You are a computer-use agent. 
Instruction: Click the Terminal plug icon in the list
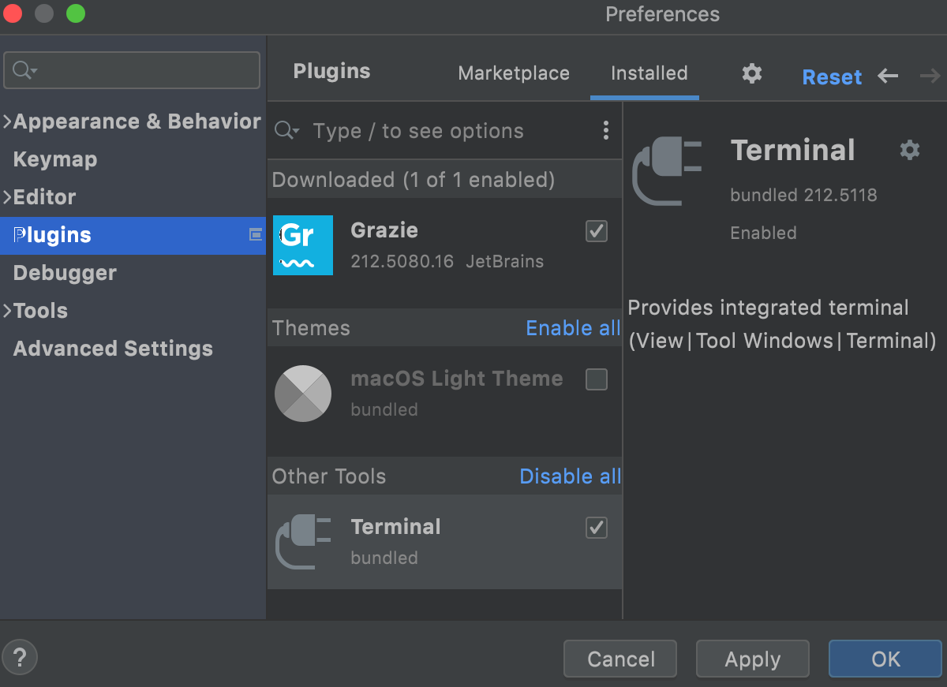click(x=303, y=541)
